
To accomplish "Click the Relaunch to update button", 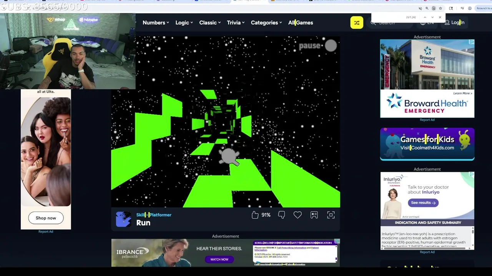I will click(x=484, y=8).
